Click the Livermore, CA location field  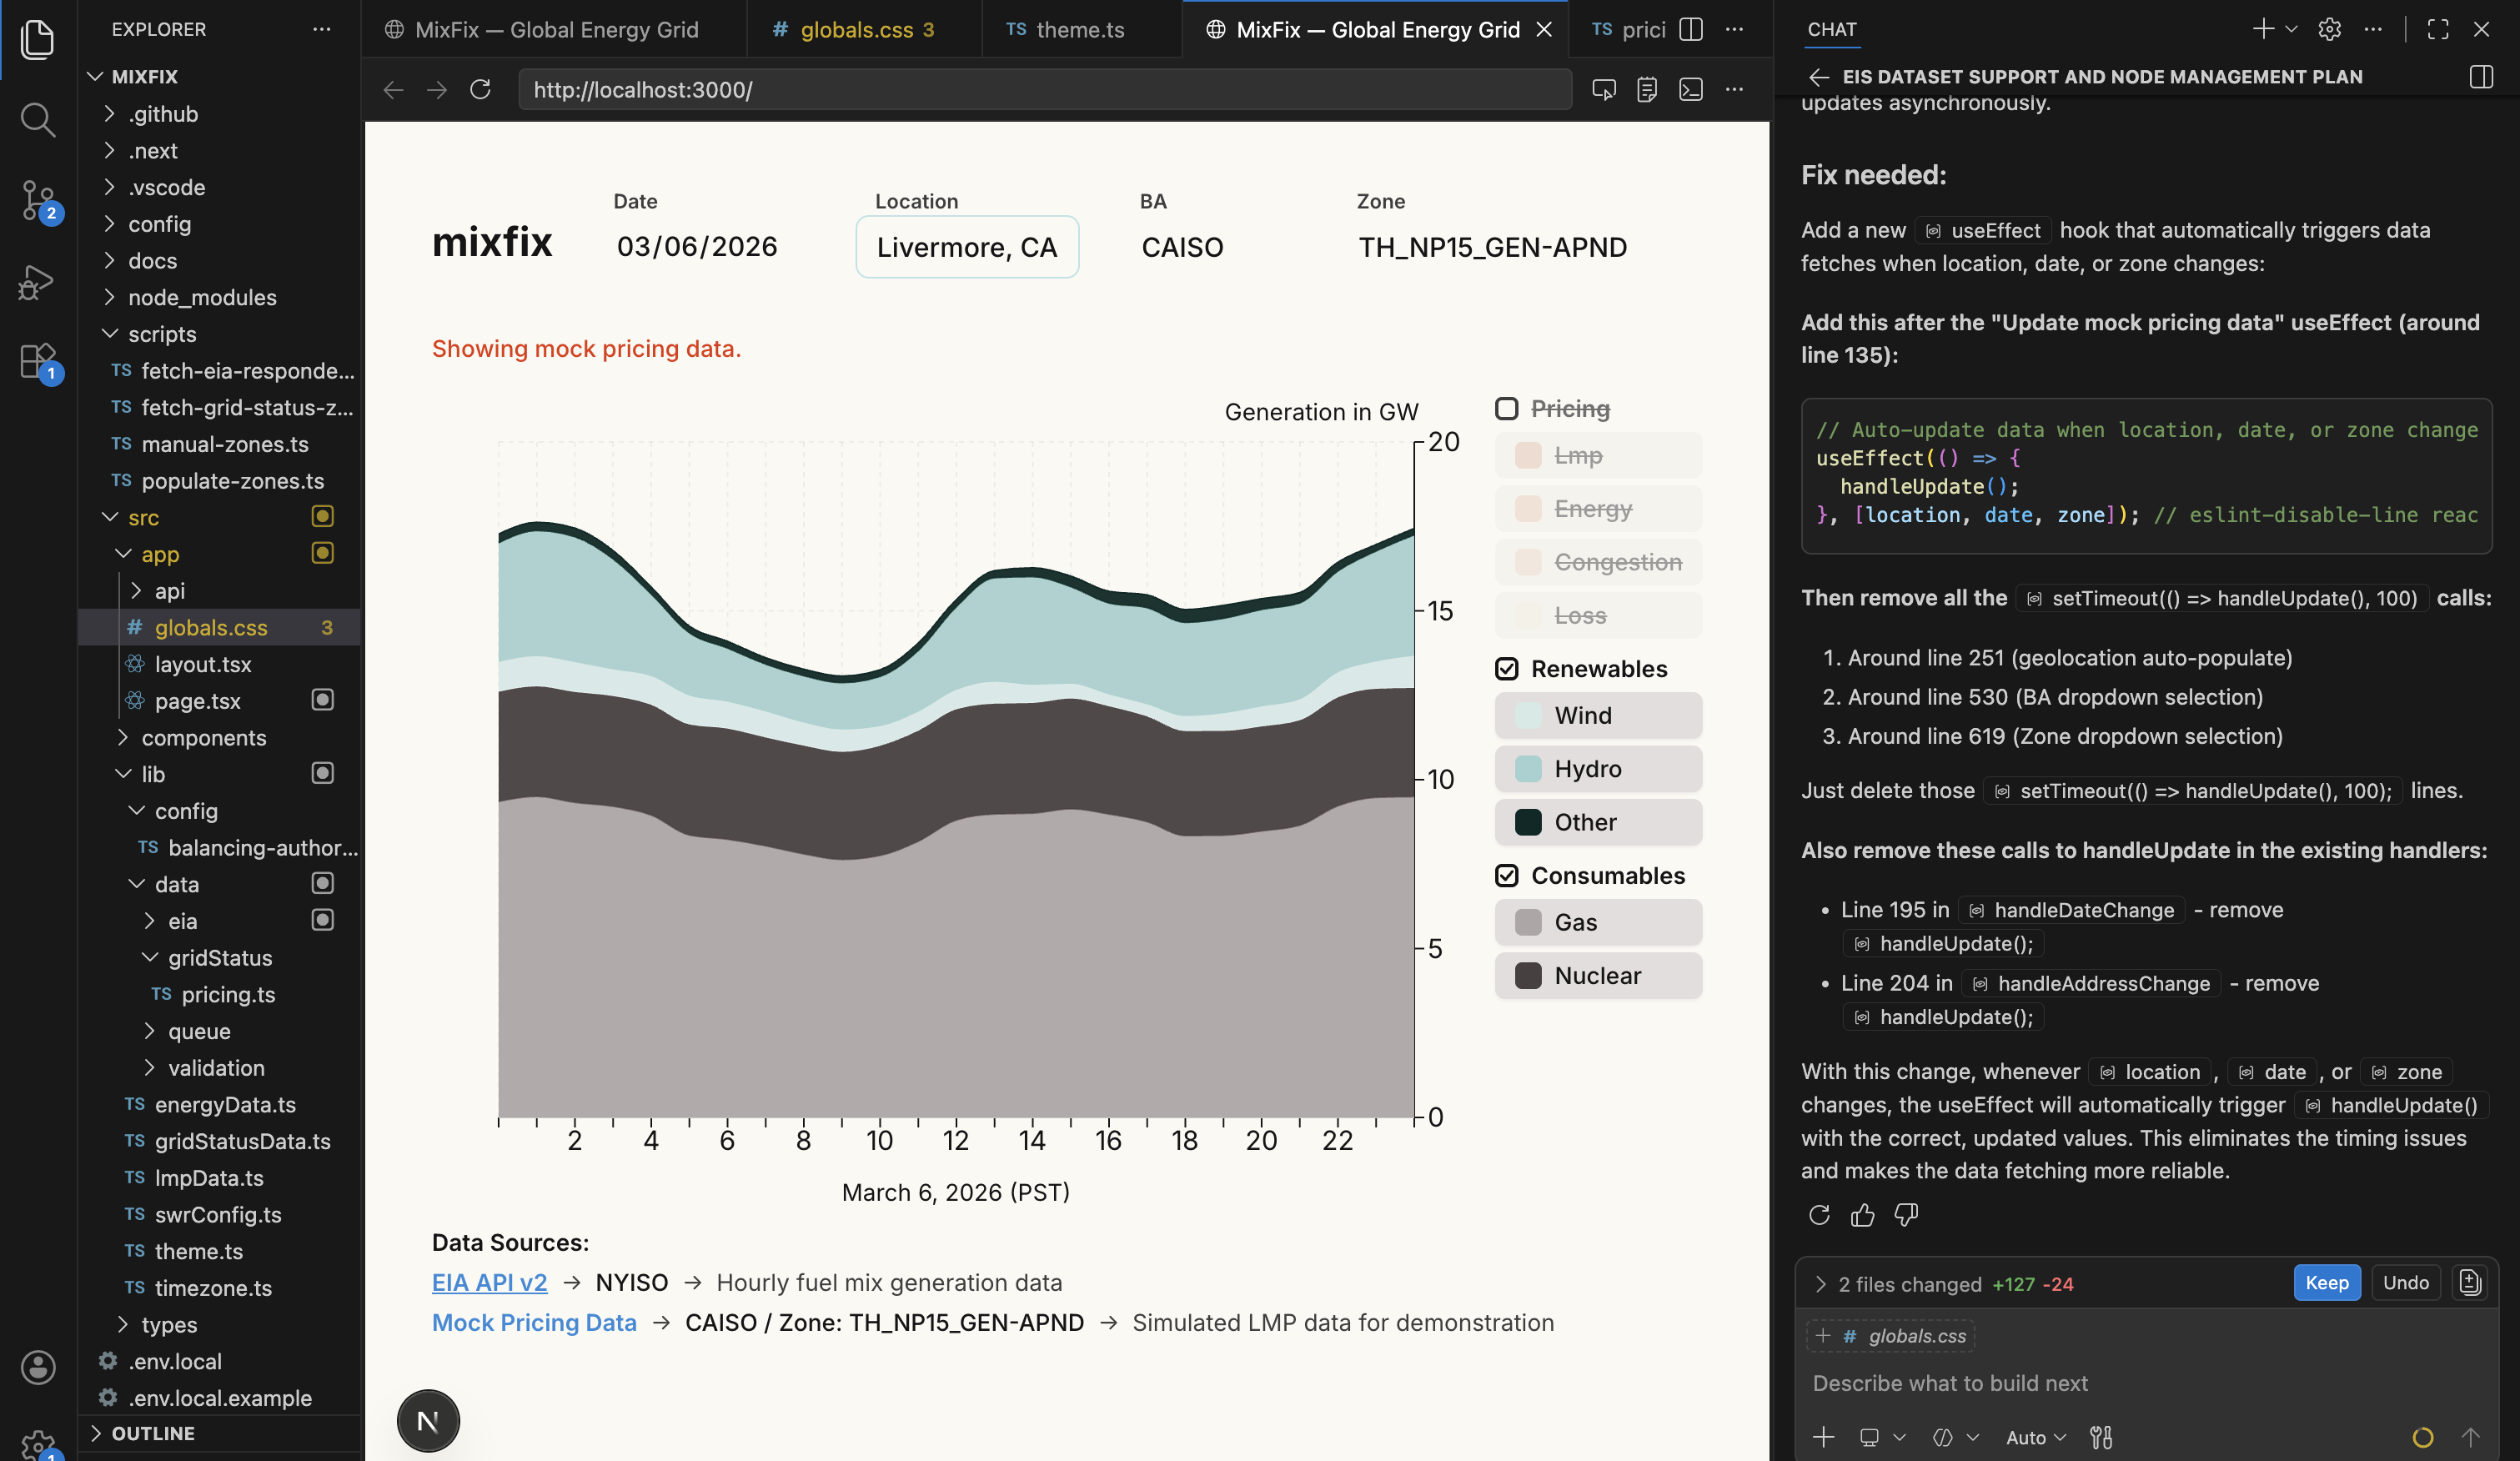(966, 247)
